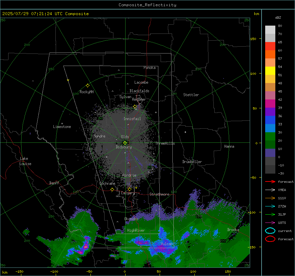Click radar site marker at Olds center
This screenshot has height=276, width=295.
click(125, 143)
